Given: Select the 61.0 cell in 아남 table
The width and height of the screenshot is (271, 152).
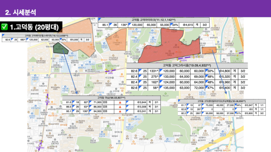Looking at the screenshot, I should pyautogui.click(x=67, y=102).
